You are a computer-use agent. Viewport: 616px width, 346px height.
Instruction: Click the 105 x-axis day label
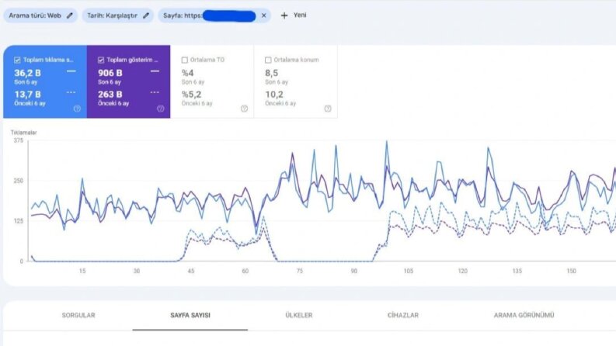408,271
